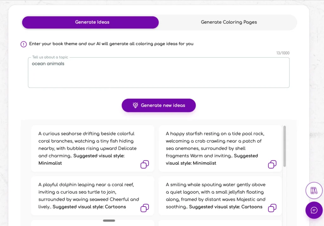Screen dimensions: 324x226
Task: Click the lightbulb icon on generate button
Action: coord(135,105)
